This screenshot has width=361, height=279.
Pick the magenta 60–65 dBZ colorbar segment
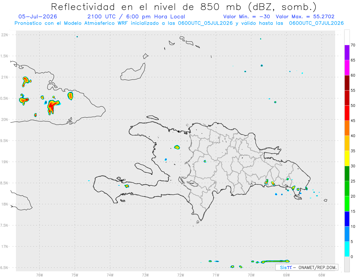click(x=347, y=68)
